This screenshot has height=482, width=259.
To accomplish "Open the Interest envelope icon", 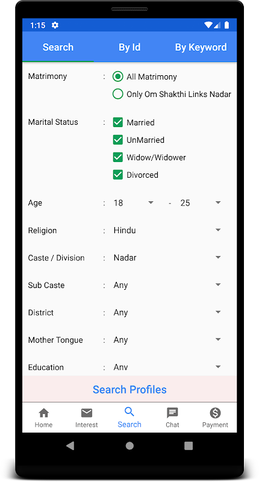I will [87, 413].
